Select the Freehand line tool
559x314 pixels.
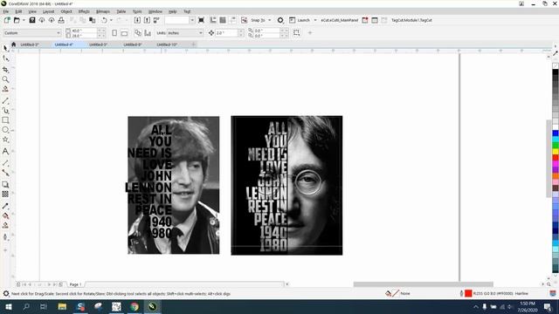click(5, 101)
